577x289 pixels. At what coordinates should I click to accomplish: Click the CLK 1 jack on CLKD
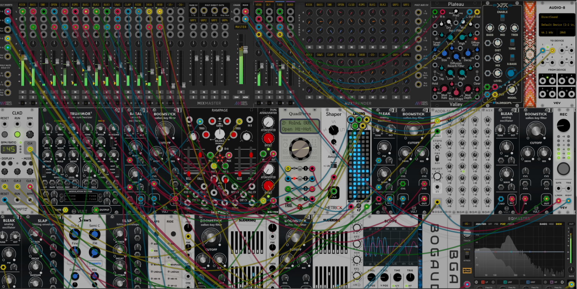point(5,187)
